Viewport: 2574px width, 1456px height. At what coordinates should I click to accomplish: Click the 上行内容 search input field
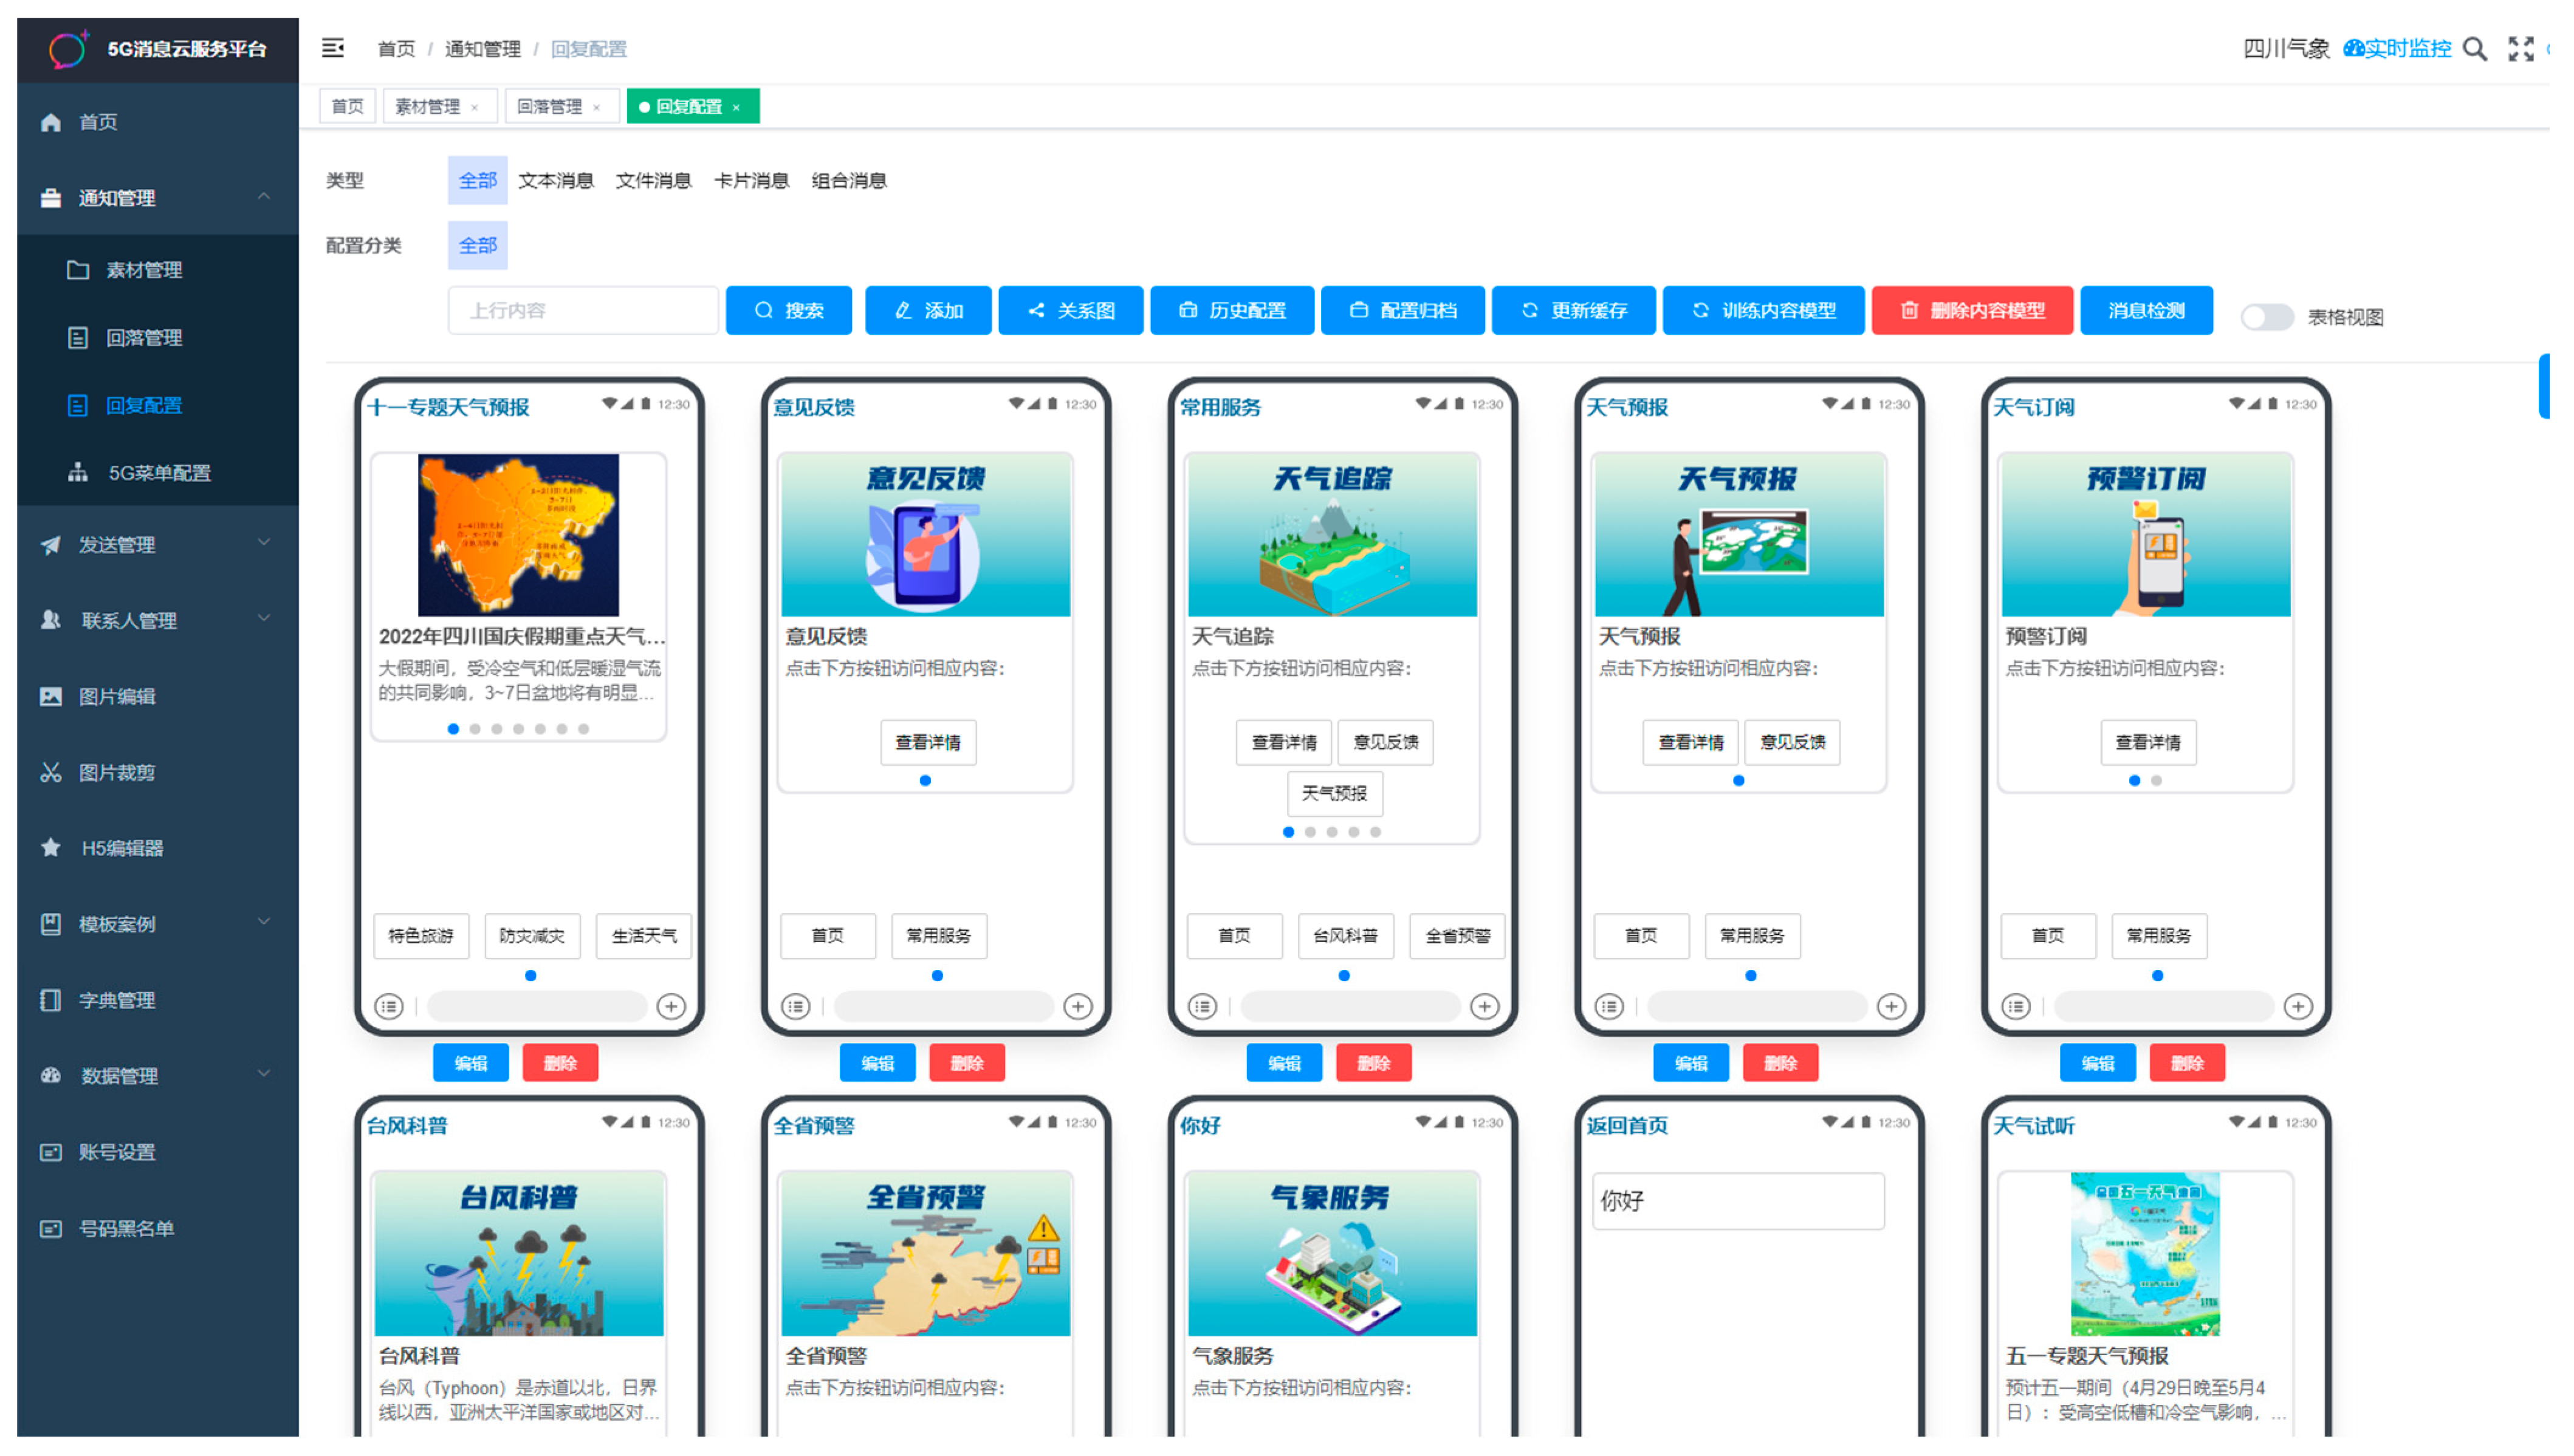click(583, 311)
